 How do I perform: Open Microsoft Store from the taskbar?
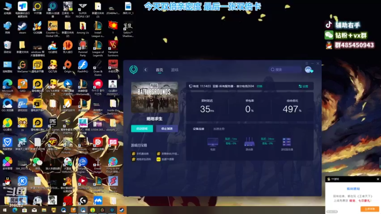(x=25, y=210)
